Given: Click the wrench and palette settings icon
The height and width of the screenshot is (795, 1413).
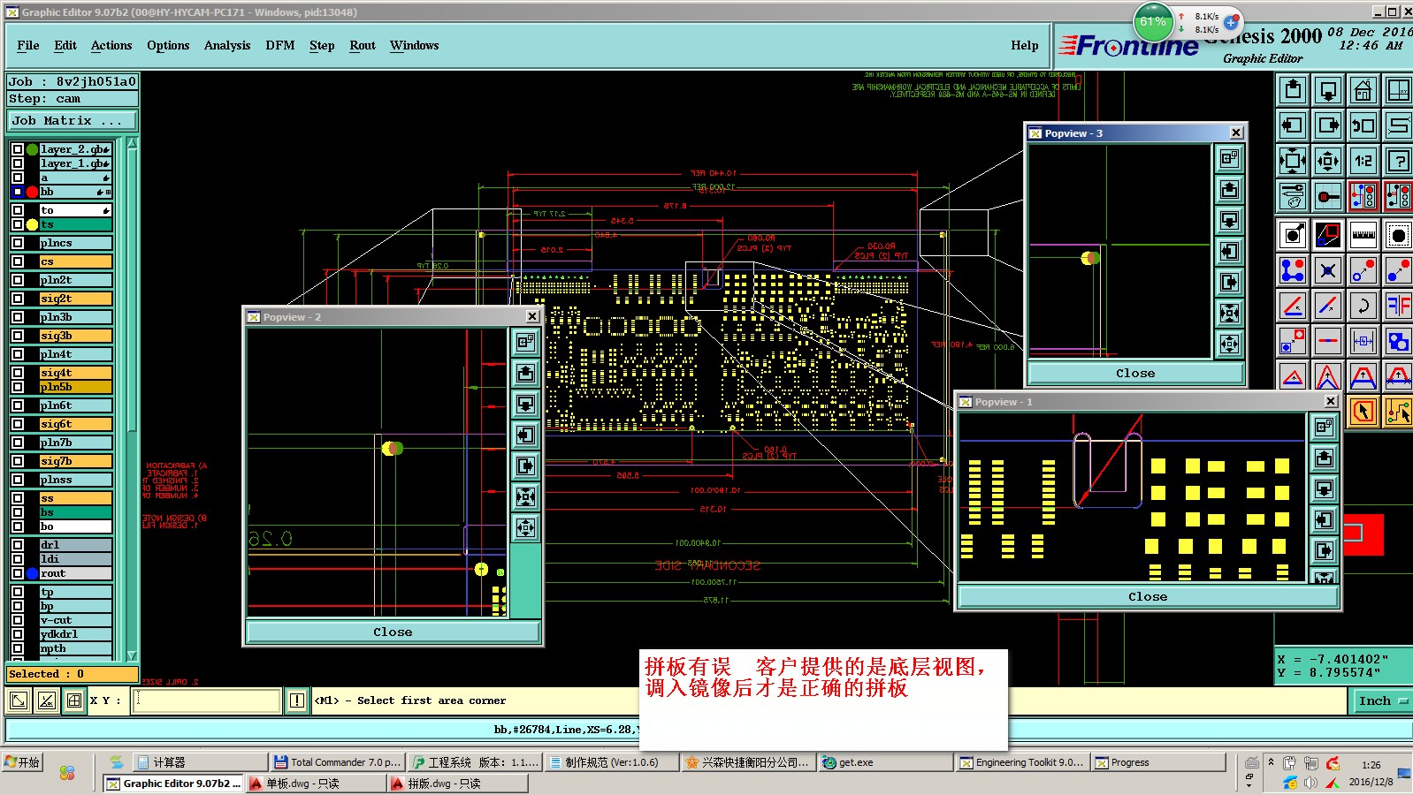Looking at the screenshot, I should point(1293,196).
